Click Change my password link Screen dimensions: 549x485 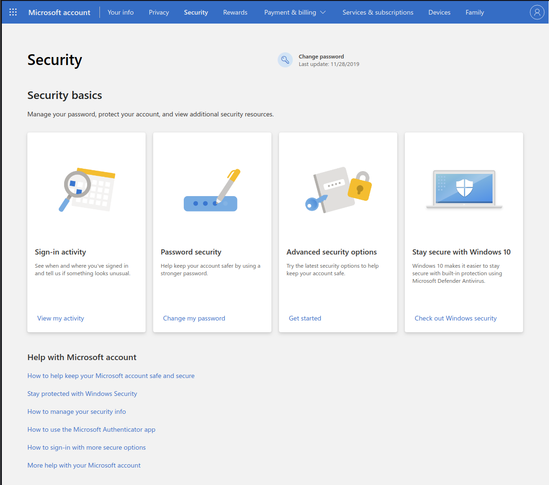coord(194,318)
